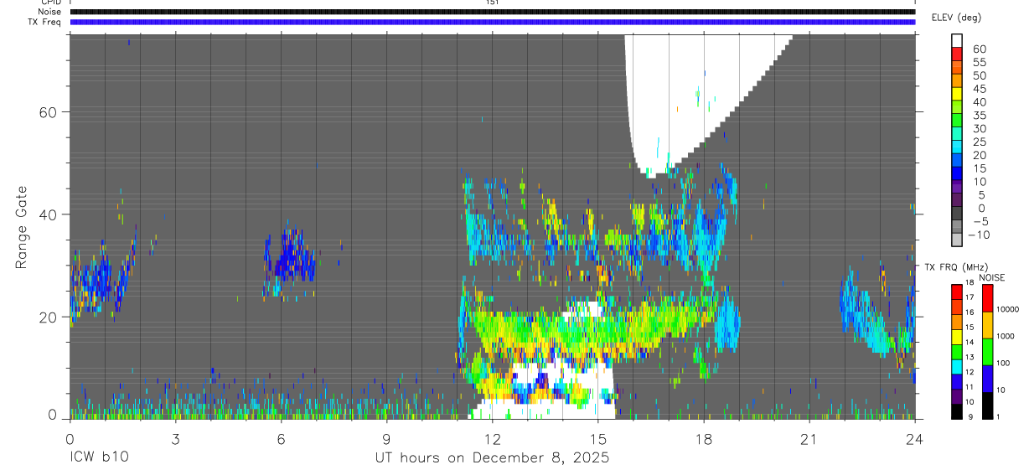Viewport: 1029px width, 475px height.
Task: Click the '40' tick on Range Gate axis
Action: 47,214
